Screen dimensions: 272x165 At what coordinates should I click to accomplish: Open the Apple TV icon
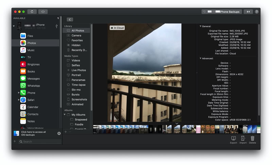pos(23,57)
